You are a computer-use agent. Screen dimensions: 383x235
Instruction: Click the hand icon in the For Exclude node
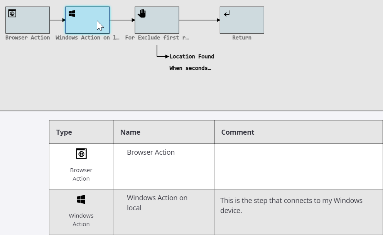point(142,14)
